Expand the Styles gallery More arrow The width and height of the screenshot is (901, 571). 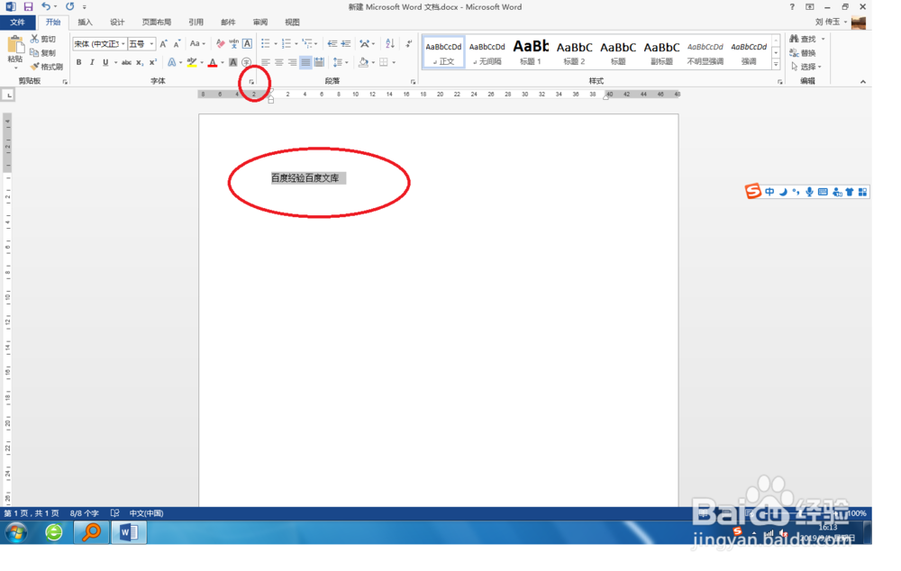point(776,64)
